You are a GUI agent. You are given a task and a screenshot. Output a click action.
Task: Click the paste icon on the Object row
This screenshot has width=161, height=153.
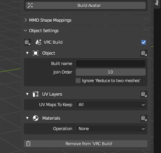(x=144, y=53)
